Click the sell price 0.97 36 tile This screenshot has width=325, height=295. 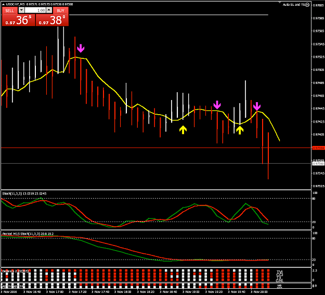[19, 20]
